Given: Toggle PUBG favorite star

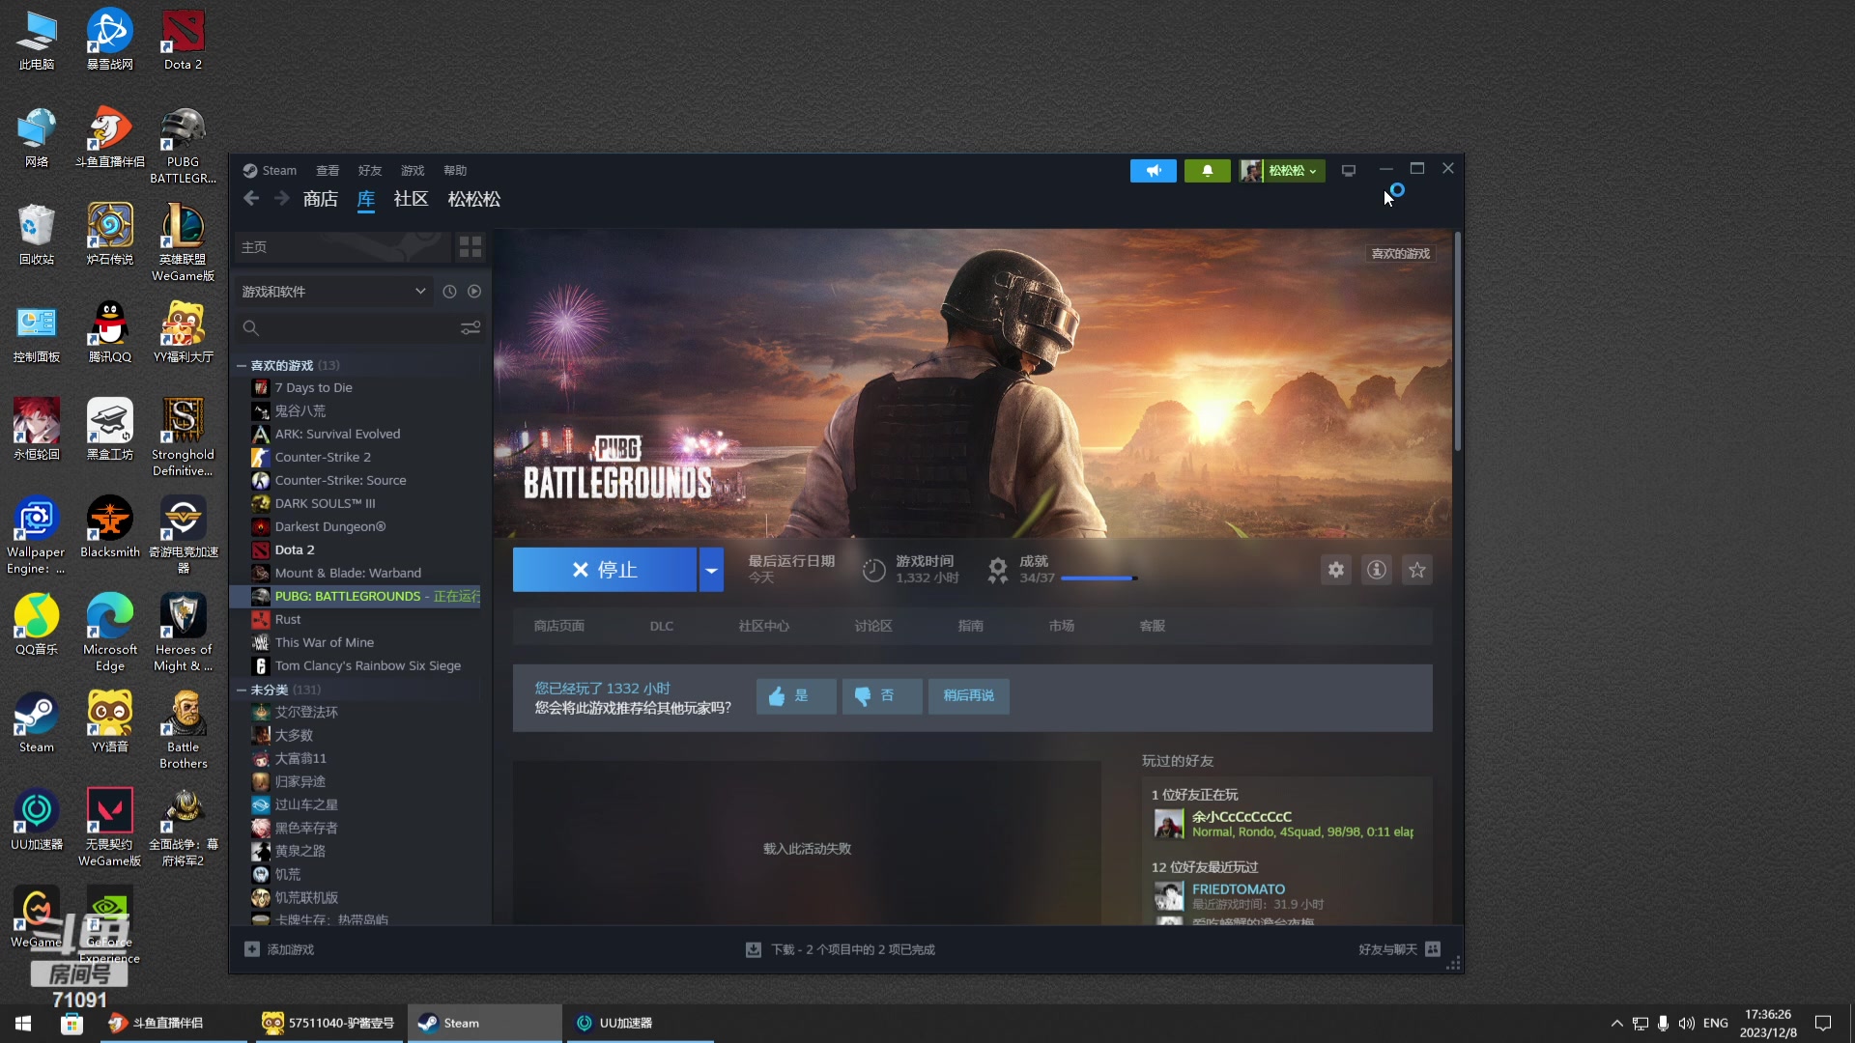Looking at the screenshot, I should [x=1417, y=570].
